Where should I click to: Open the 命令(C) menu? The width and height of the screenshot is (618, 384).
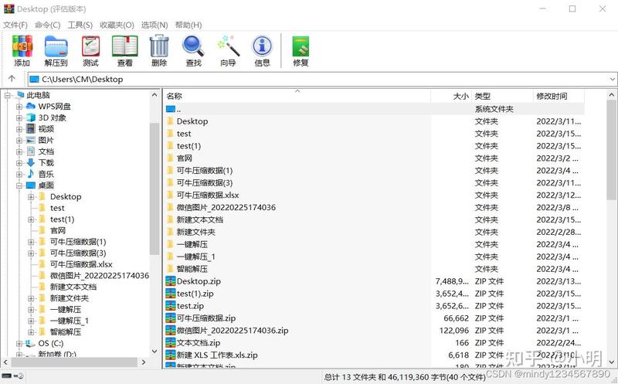(x=47, y=25)
